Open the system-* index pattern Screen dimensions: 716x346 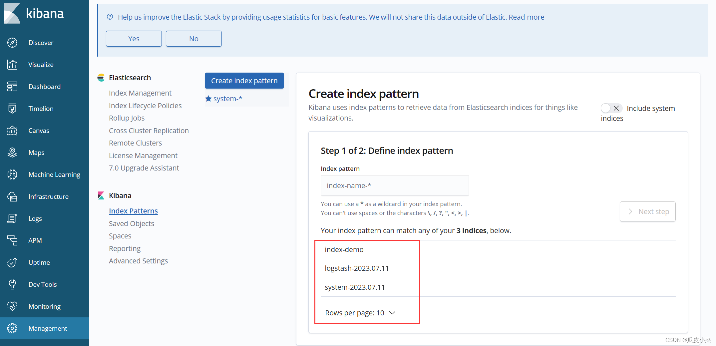(228, 99)
